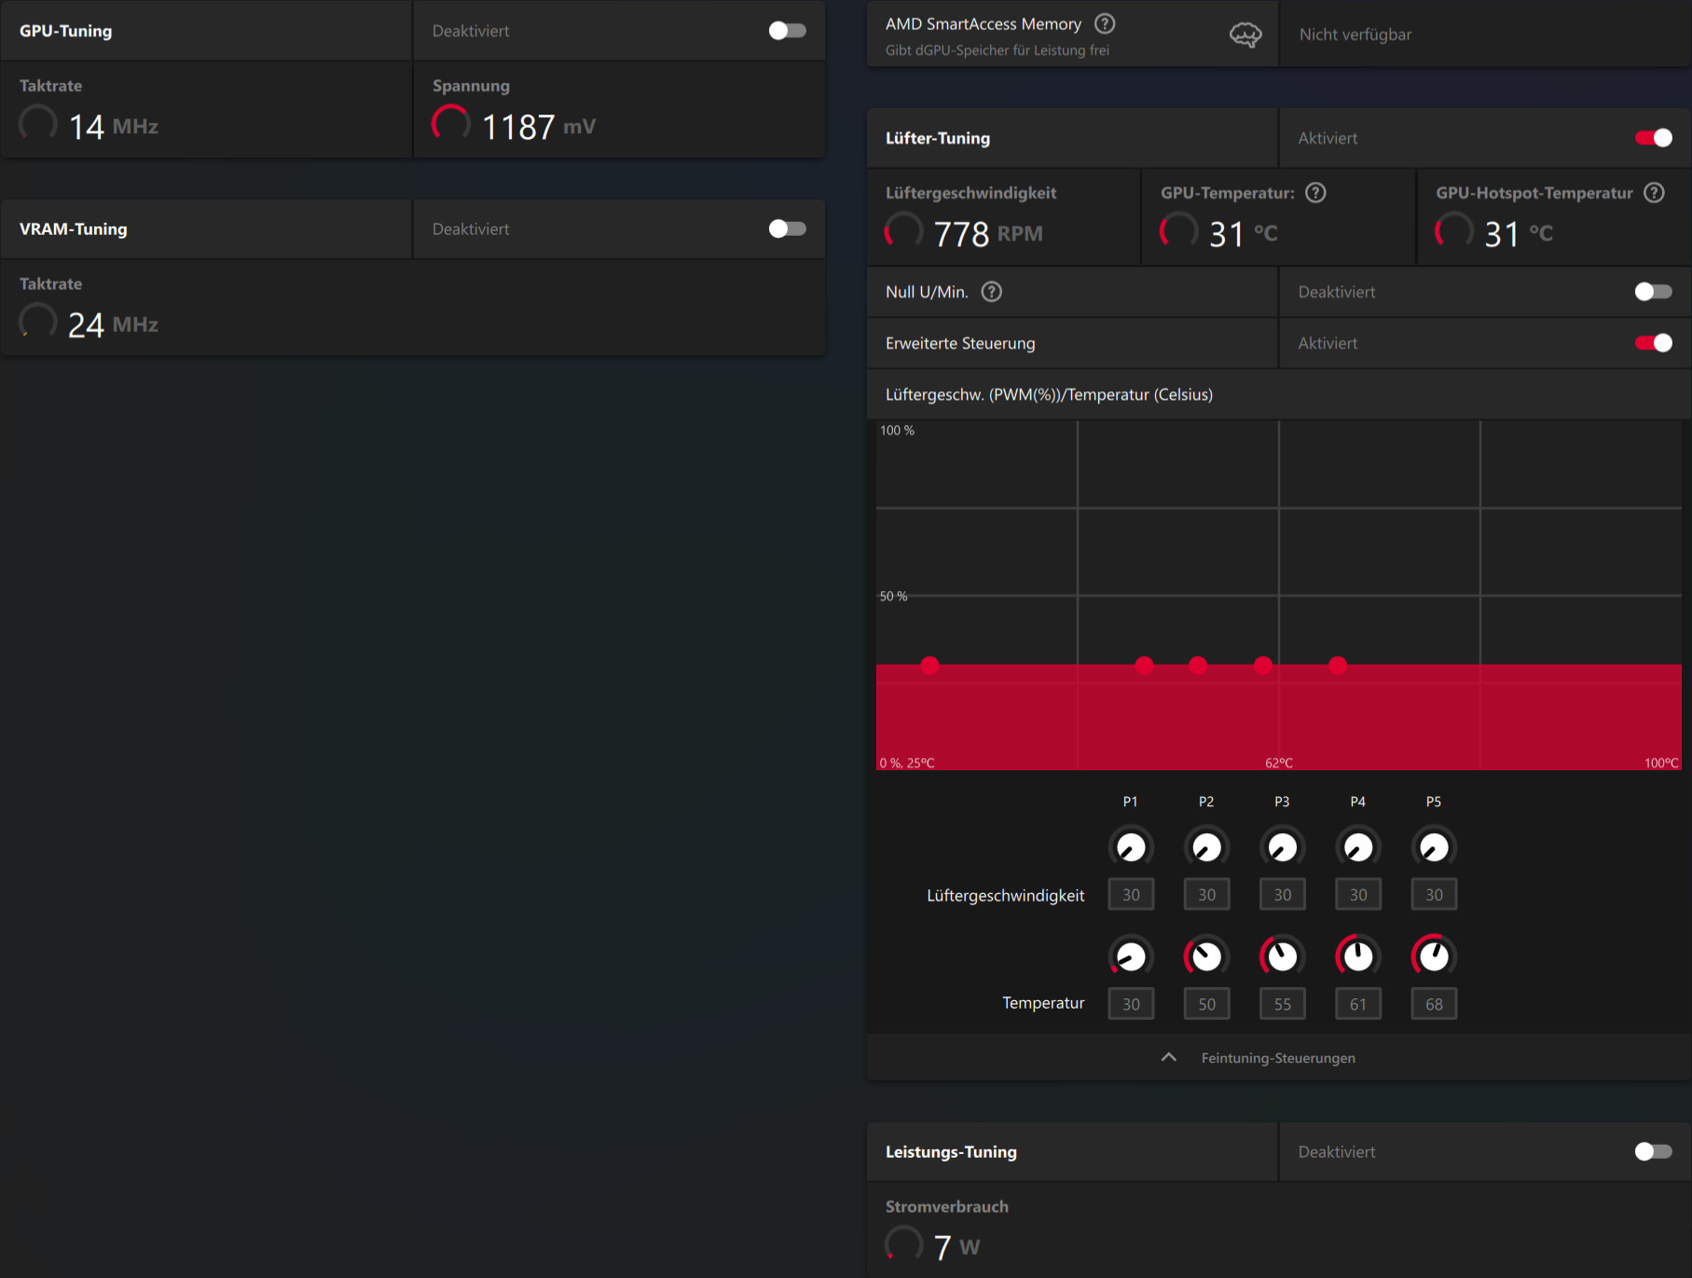Click the GPU-Temperatur reading 31 °C
Screen dimensions: 1692x1278
click(x=1244, y=233)
